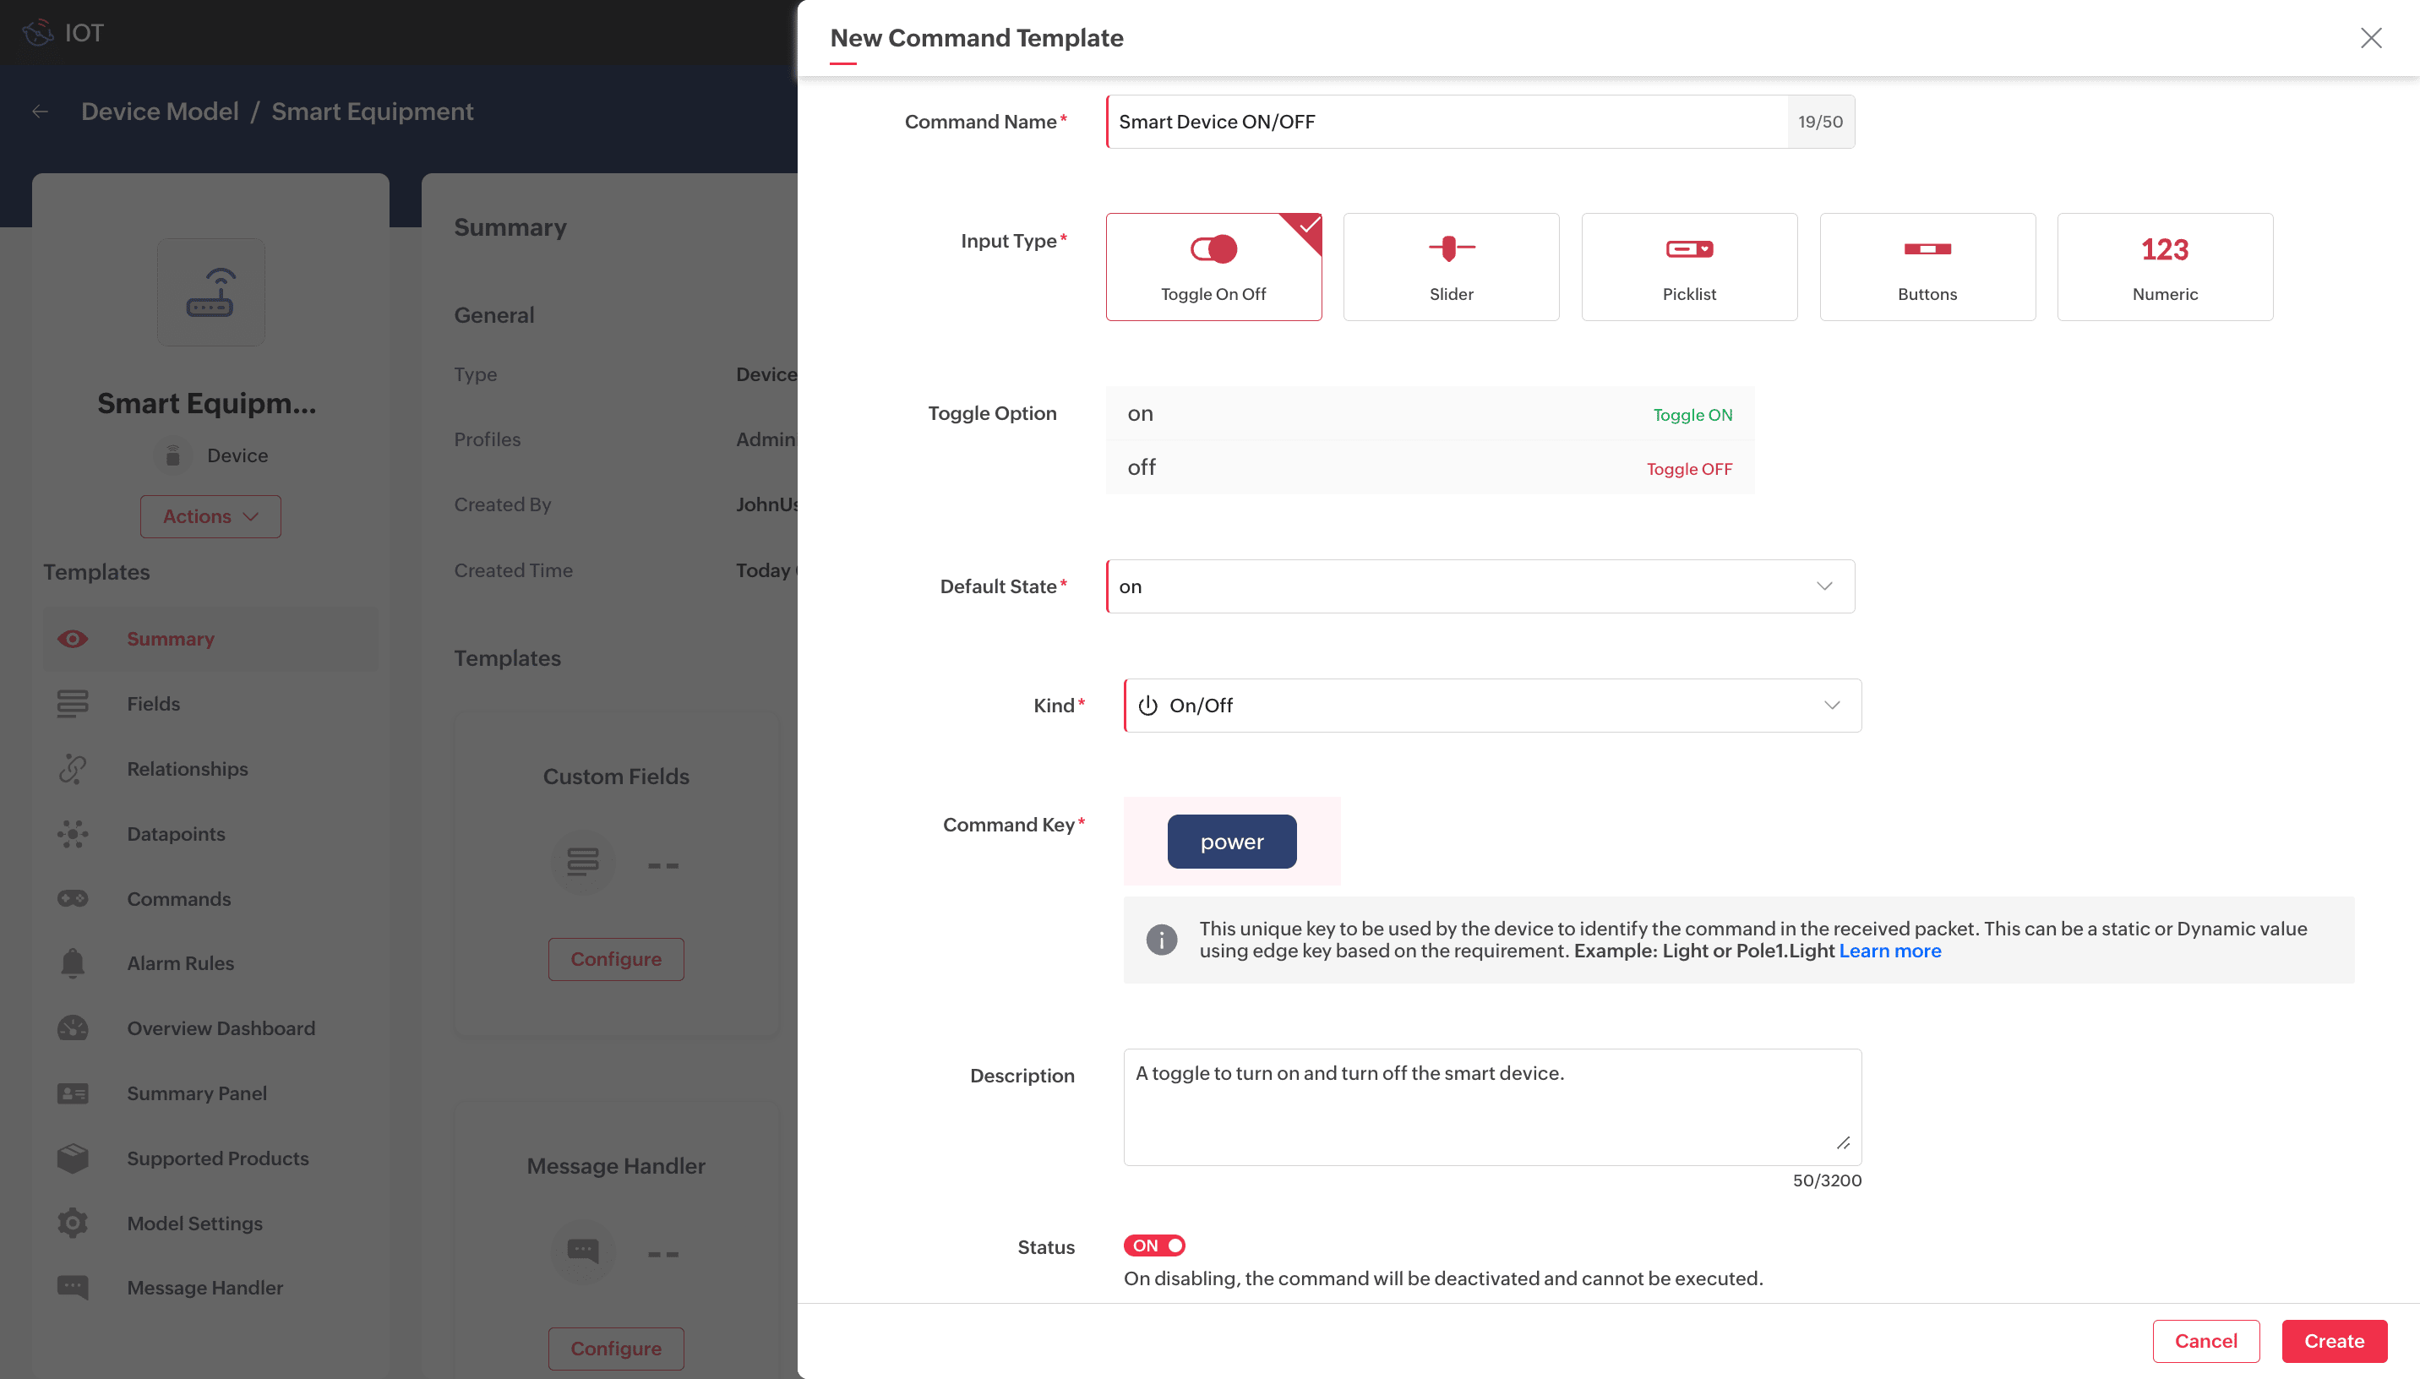
Task: Click the Message Handler card chat icon
Action: point(582,1251)
